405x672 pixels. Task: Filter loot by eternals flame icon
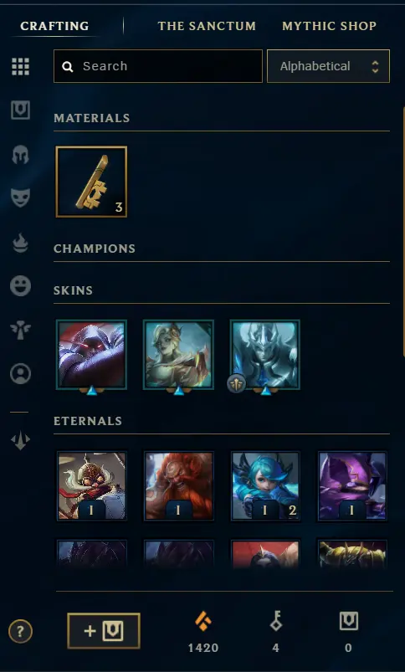21,242
